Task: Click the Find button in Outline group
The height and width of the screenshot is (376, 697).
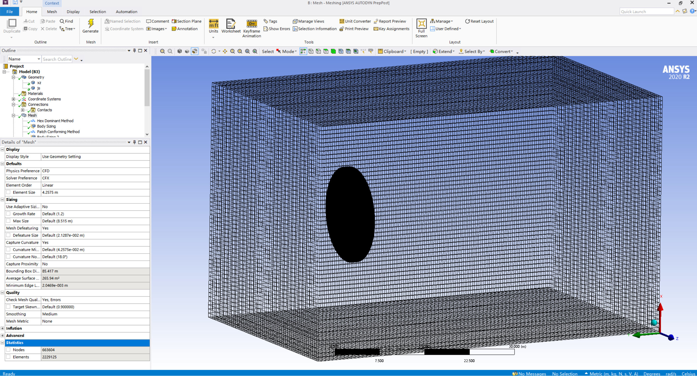Action: point(66,21)
